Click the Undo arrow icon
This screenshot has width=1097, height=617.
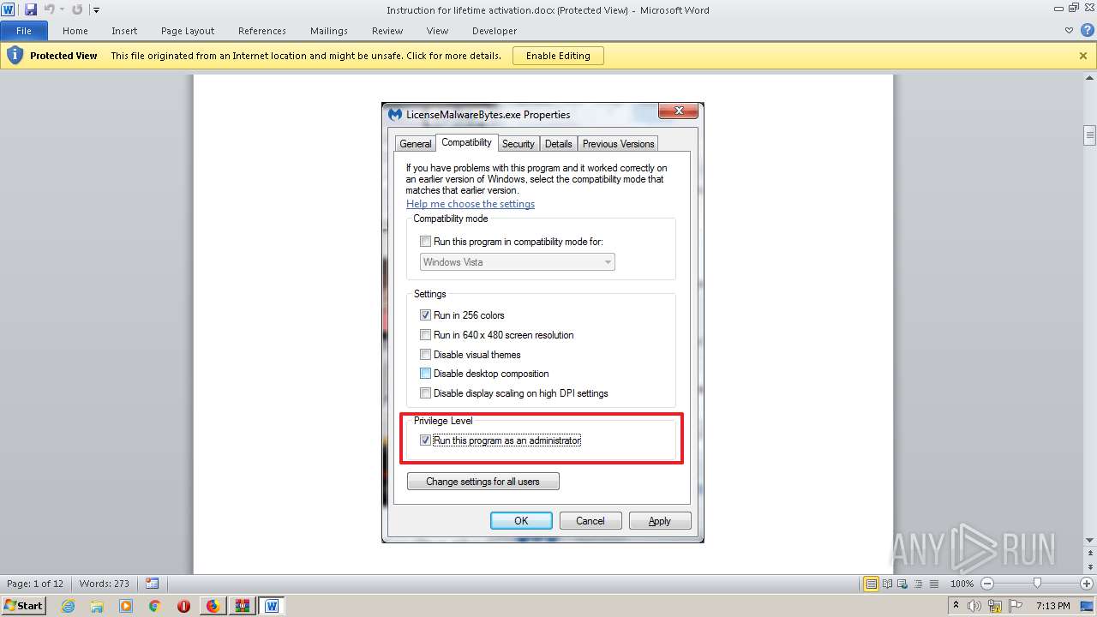(x=50, y=9)
